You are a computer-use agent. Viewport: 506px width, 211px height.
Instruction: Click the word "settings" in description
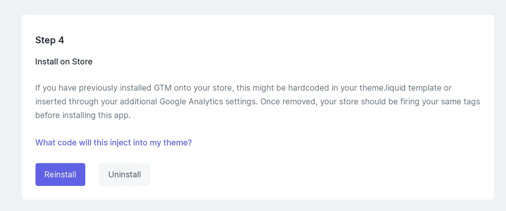click(242, 102)
